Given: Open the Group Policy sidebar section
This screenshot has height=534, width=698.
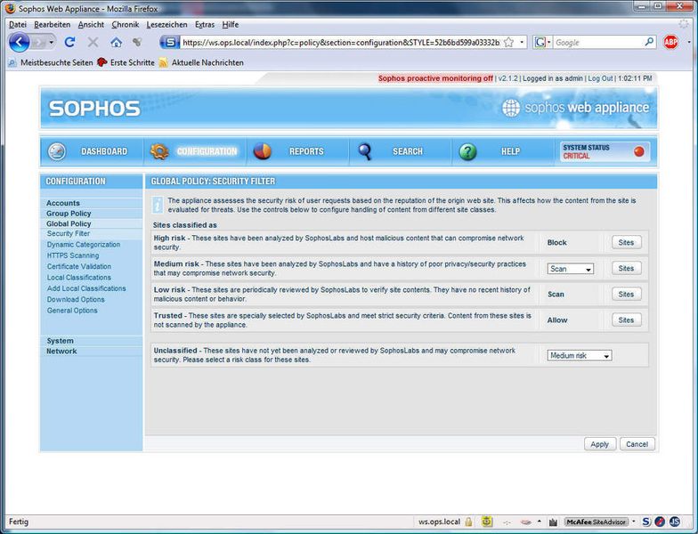Looking at the screenshot, I should point(69,214).
